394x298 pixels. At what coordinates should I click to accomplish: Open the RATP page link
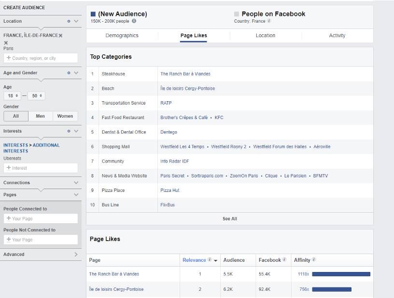[166, 103]
